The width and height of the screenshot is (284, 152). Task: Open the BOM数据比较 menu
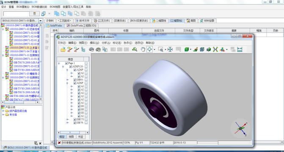[39, 7]
